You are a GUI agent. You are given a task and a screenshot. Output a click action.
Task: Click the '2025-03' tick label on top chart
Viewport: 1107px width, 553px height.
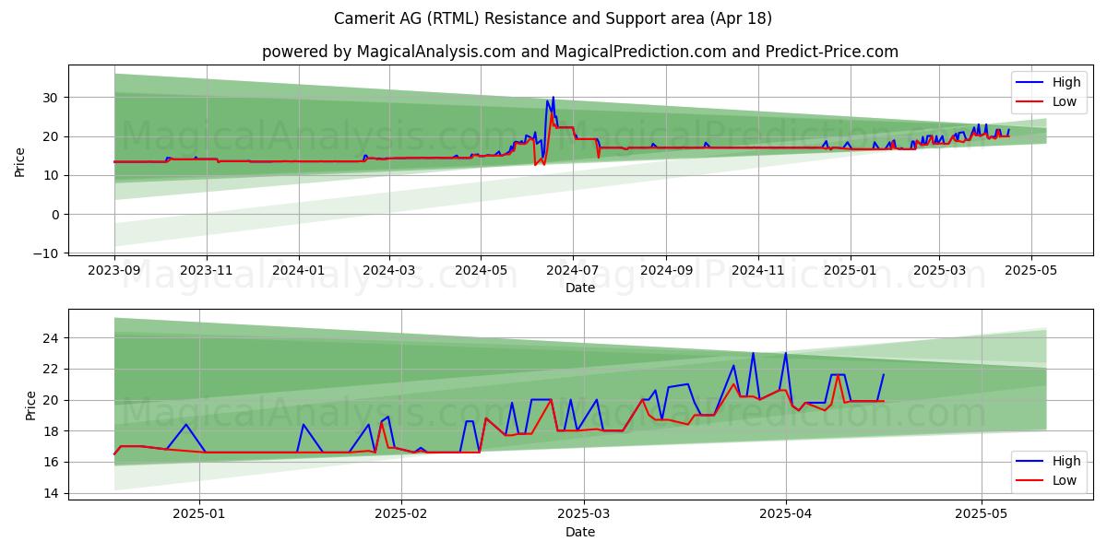click(938, 273)
